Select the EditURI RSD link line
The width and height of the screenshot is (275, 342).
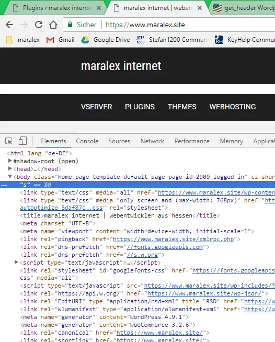147,301
